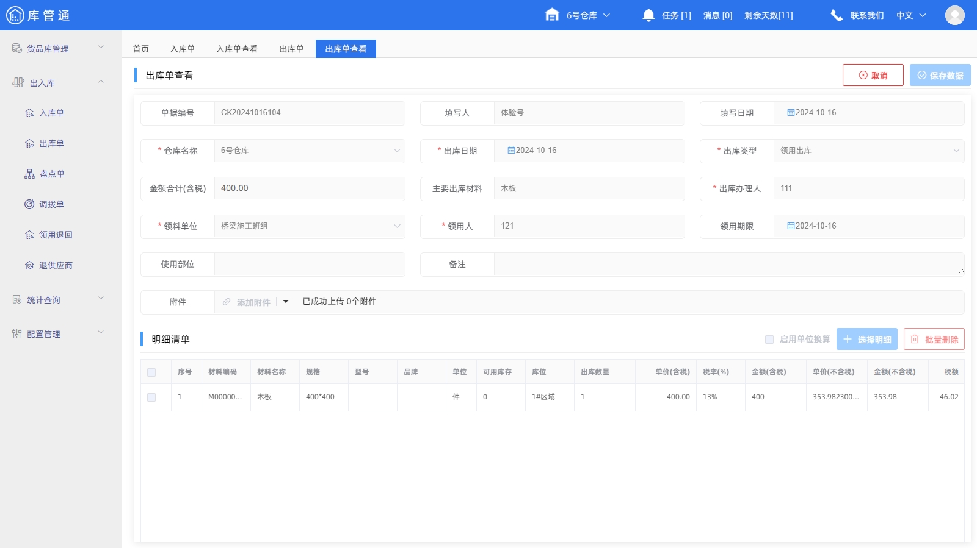The width and height of the screenshot is (977, 548).
Task: Click the 13% 税率 cell
Action: click(721, 397)
